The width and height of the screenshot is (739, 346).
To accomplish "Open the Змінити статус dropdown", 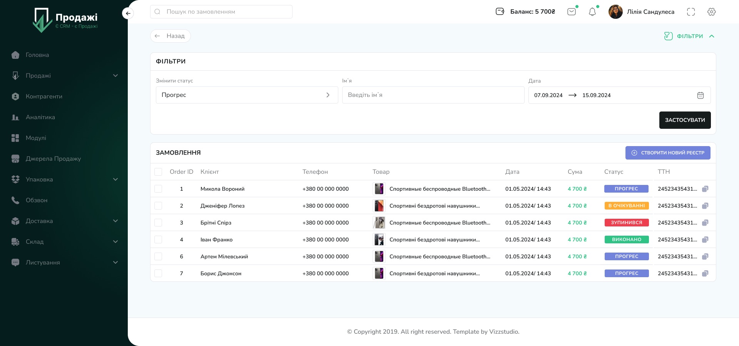I will [x=247, y=95].
